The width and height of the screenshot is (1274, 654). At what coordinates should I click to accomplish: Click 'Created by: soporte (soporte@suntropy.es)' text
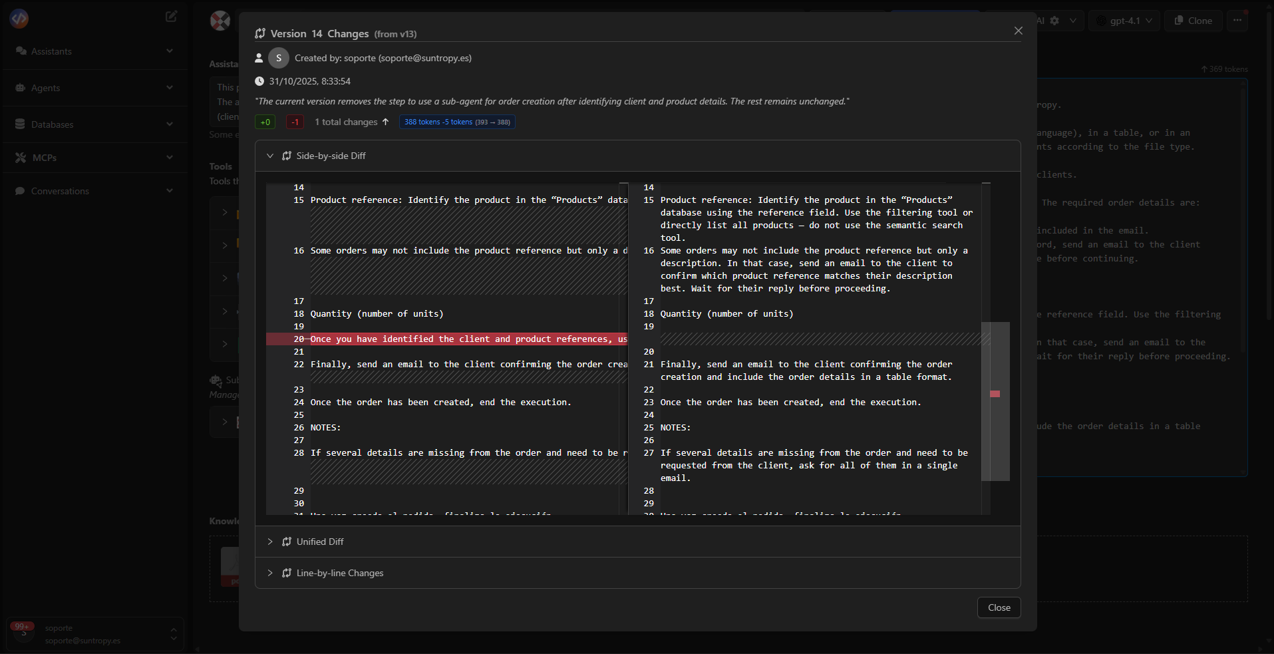coord(383,58)
